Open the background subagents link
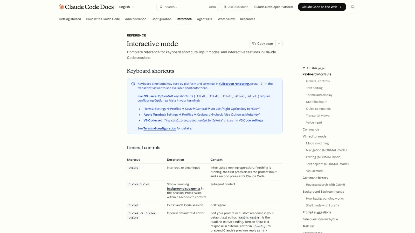Viewport: 415px width, 233px height. 183,189
